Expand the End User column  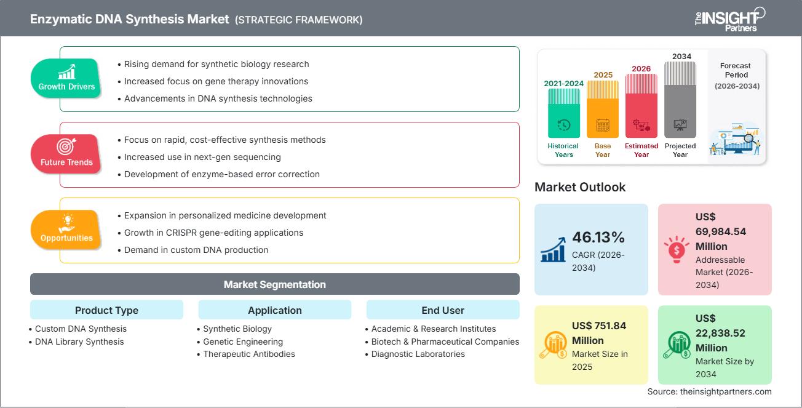tap(443, 310)
